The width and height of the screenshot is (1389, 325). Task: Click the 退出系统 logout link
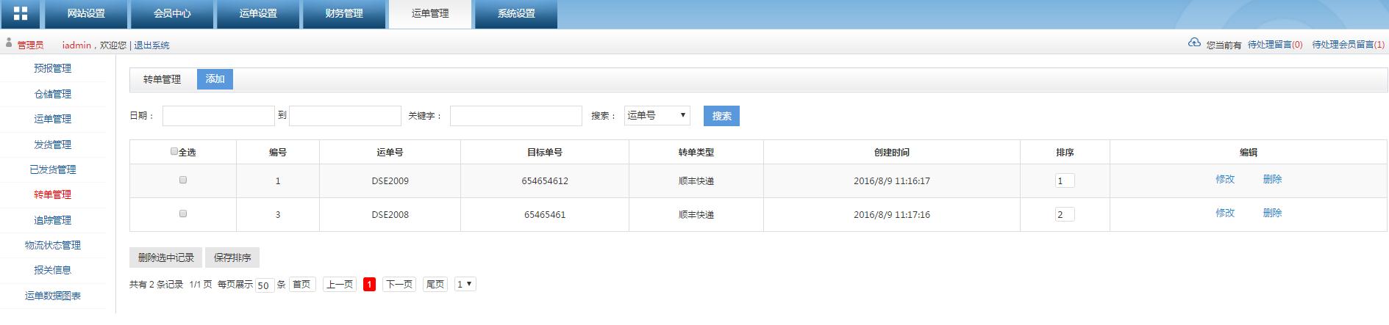coord(151,45)
